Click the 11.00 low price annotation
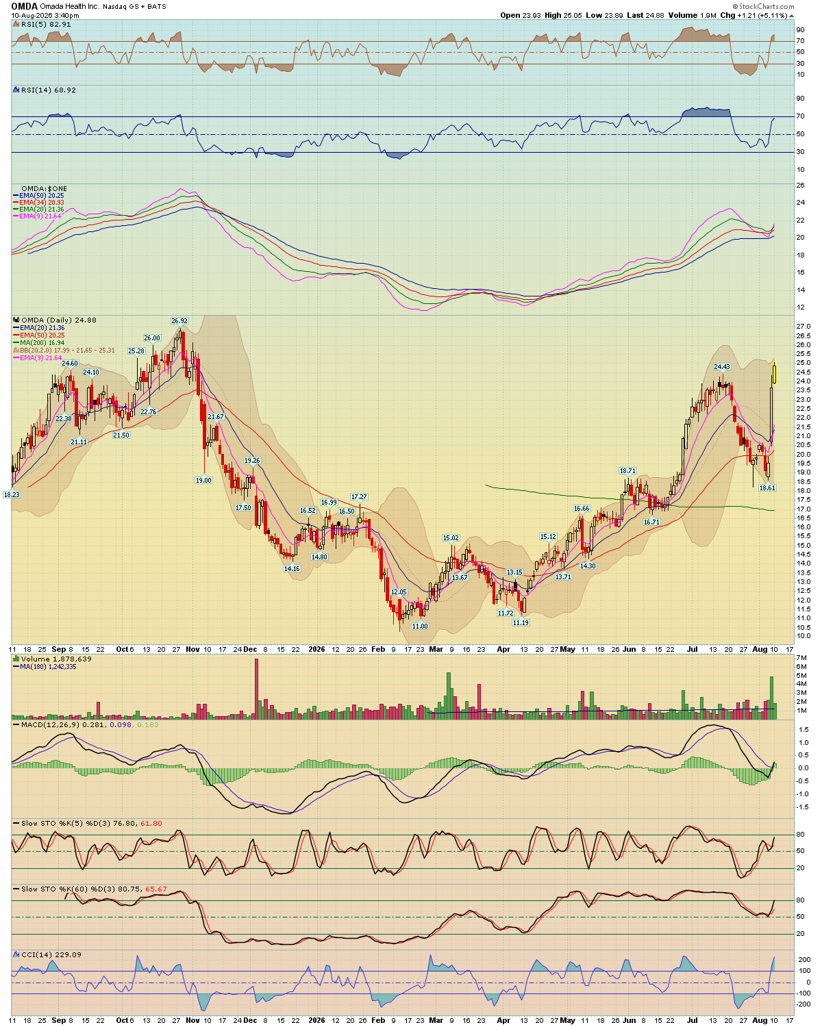The width and height of the screenshot is (822, 1027). [x=419, y=626]
